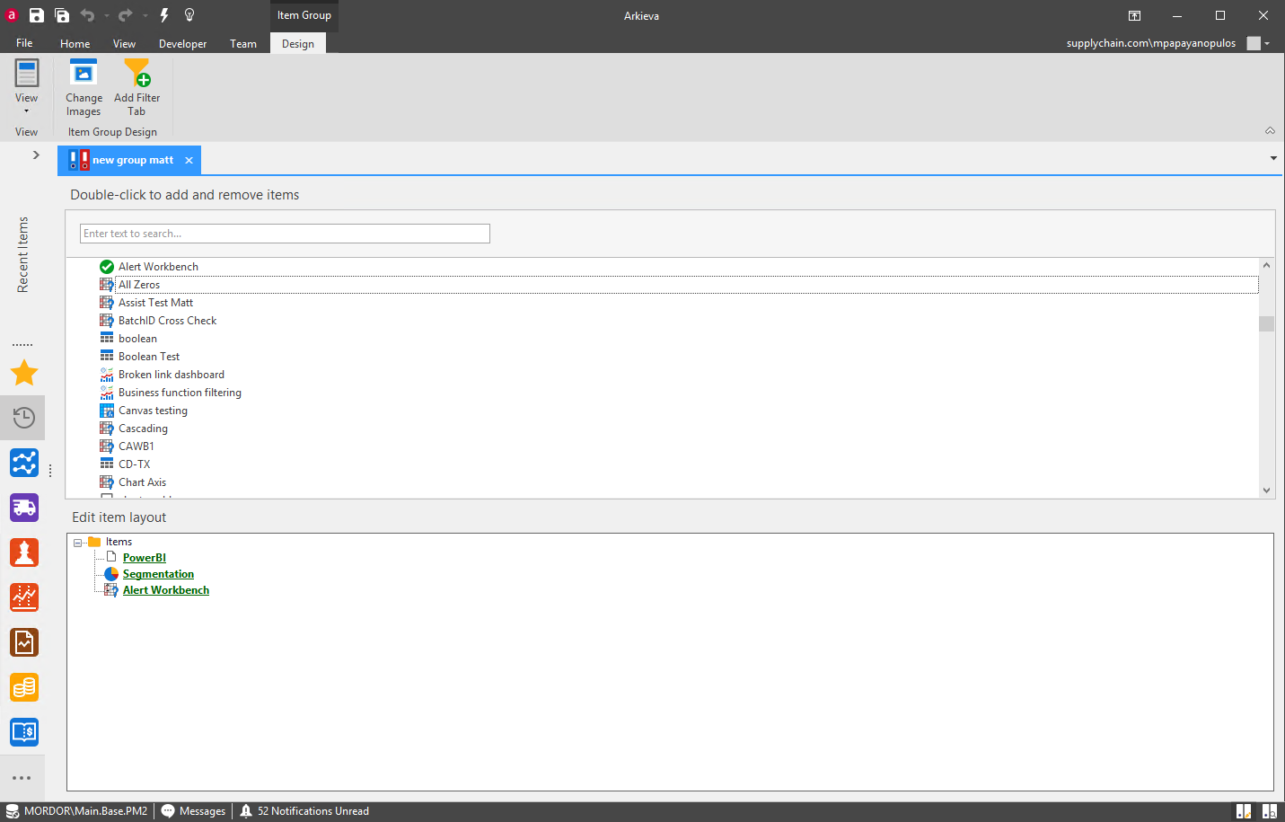Open the brown report document module icon

coord(24,642)
